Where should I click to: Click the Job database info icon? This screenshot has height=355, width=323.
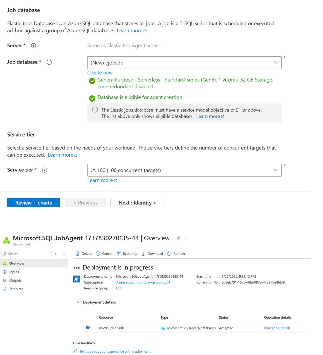tap(49, 62)
